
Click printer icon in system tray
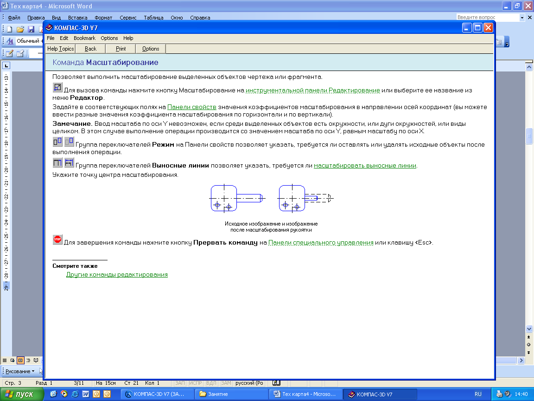(x=499, y=394)
